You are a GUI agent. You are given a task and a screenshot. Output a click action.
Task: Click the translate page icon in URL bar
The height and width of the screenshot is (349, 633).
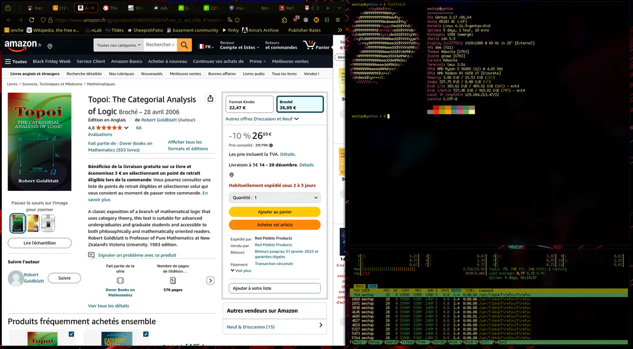click(x=230, y=20)
